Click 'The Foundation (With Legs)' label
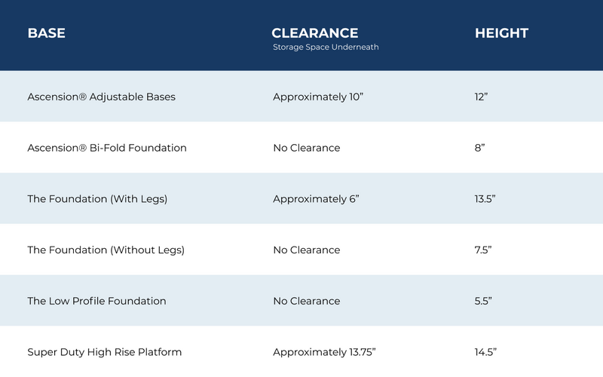 [97, 199]
